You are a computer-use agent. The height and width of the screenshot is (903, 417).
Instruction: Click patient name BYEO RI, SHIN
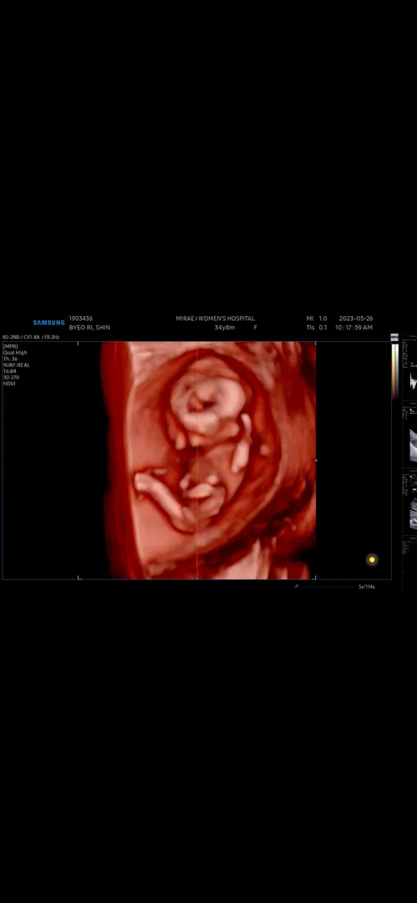pyautogui.click(x=89, y=327)
